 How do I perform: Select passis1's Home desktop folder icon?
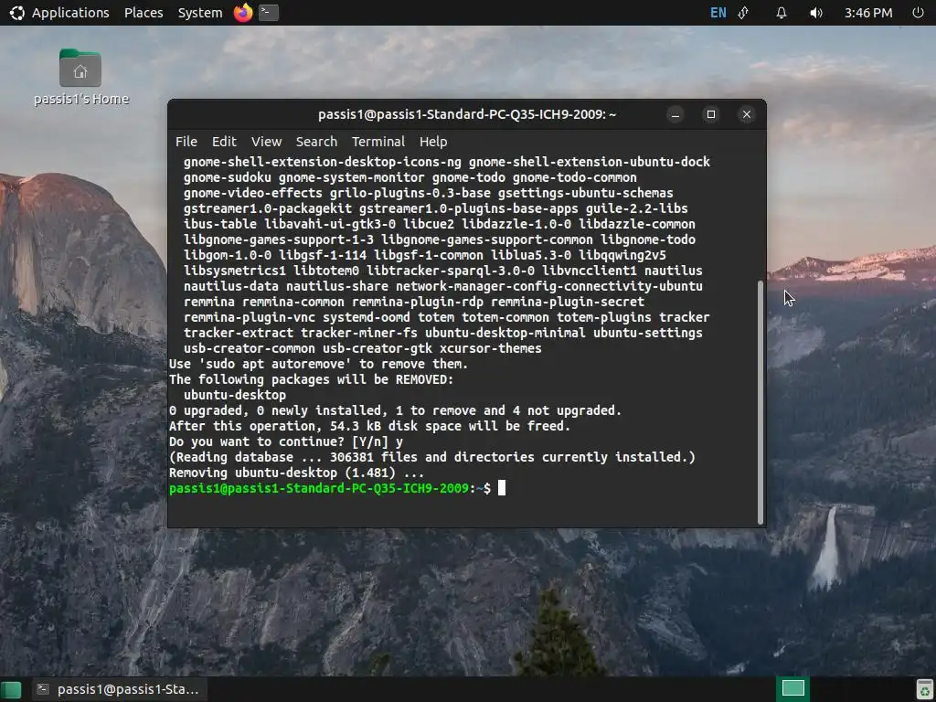coord(80,78)
